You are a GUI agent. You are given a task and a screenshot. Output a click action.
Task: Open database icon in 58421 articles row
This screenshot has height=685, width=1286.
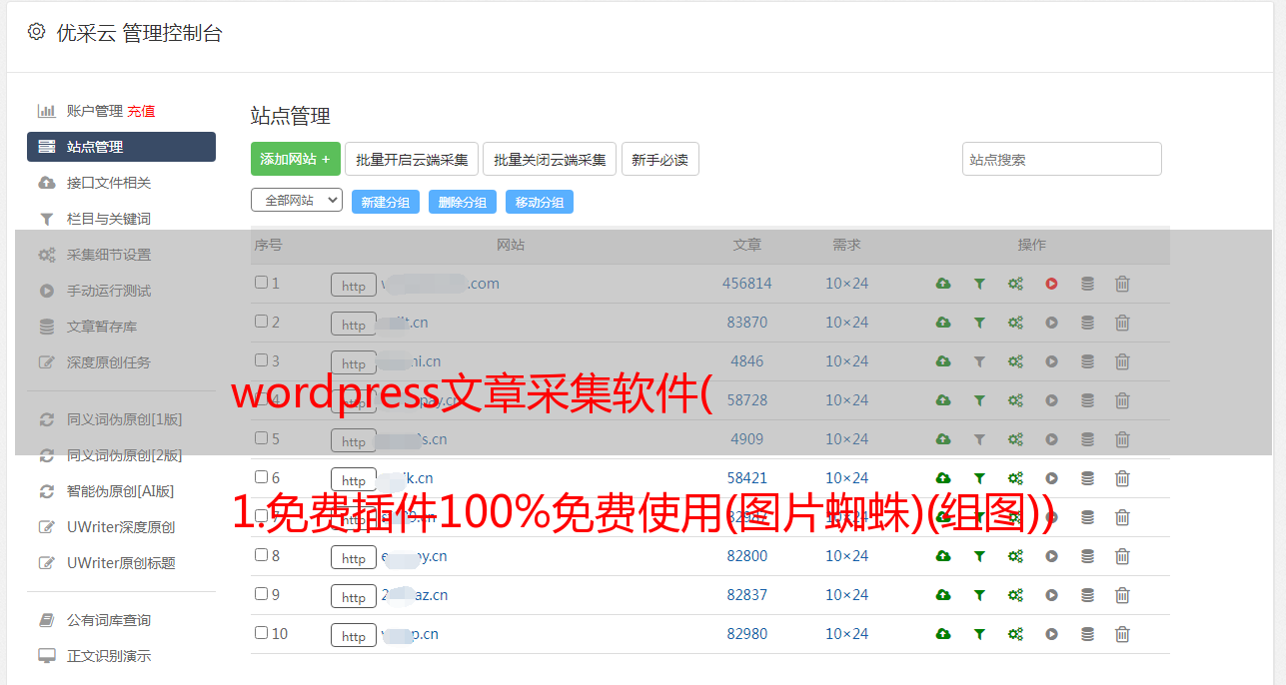point(1087,478)
